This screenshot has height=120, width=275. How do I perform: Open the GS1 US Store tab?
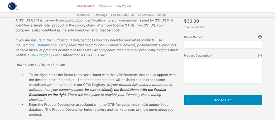(86, 6)
